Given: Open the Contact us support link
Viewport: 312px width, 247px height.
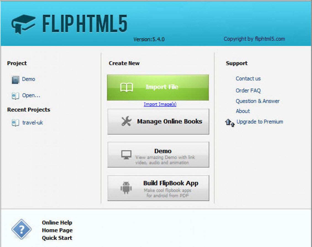Looking at the screenshot, I should 248,79.
